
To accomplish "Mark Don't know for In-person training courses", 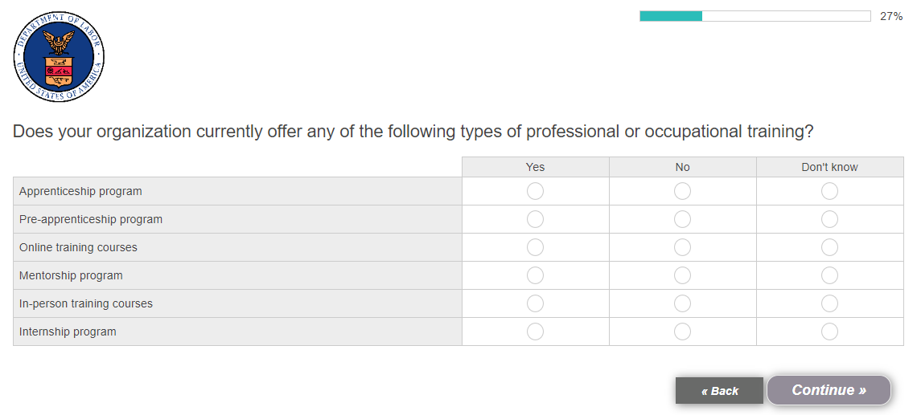I will pyautogui.click(x=829, y=303).
